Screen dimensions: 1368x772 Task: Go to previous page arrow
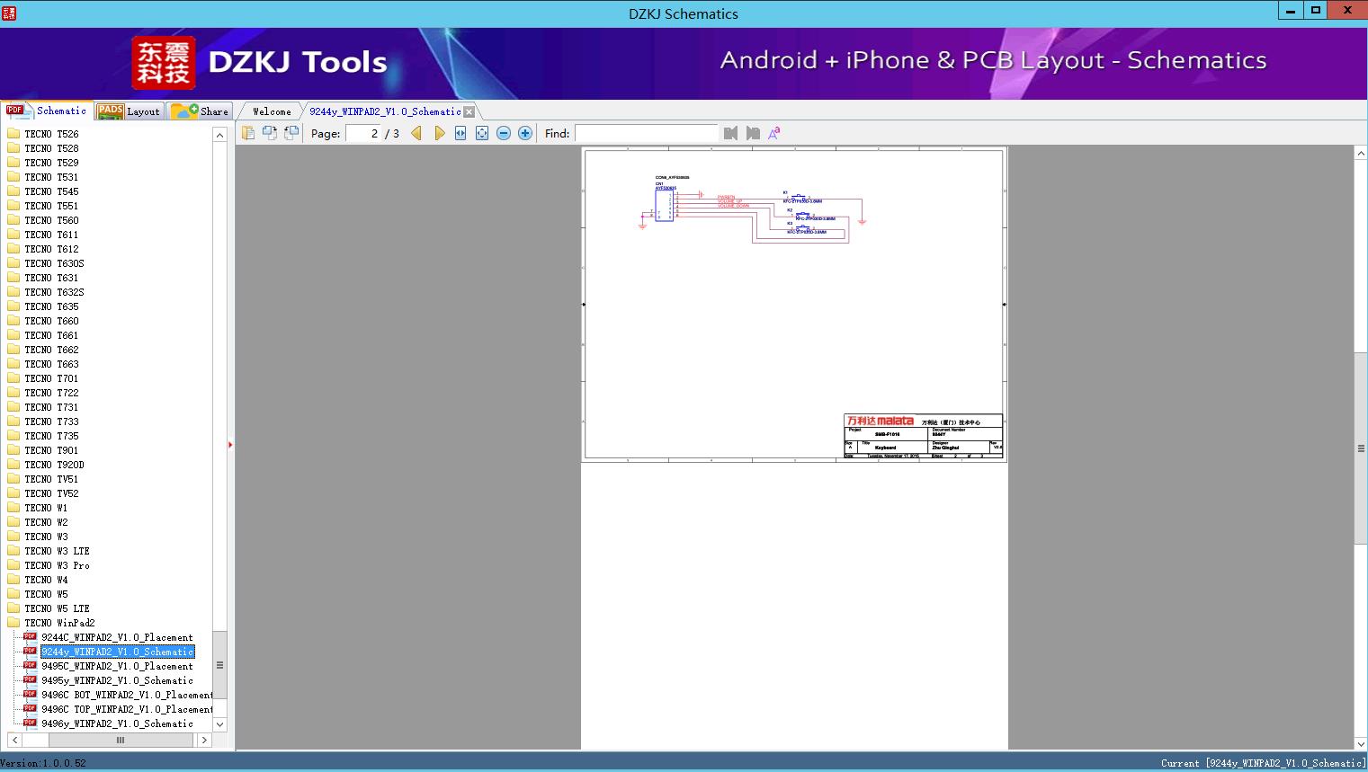pyautogui.click(x=416, y=133)
